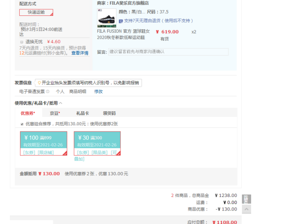Click the 应付总额 ¥1108.00 amount
The height and width of the screenshot is (224, 281).
point(224,222)
